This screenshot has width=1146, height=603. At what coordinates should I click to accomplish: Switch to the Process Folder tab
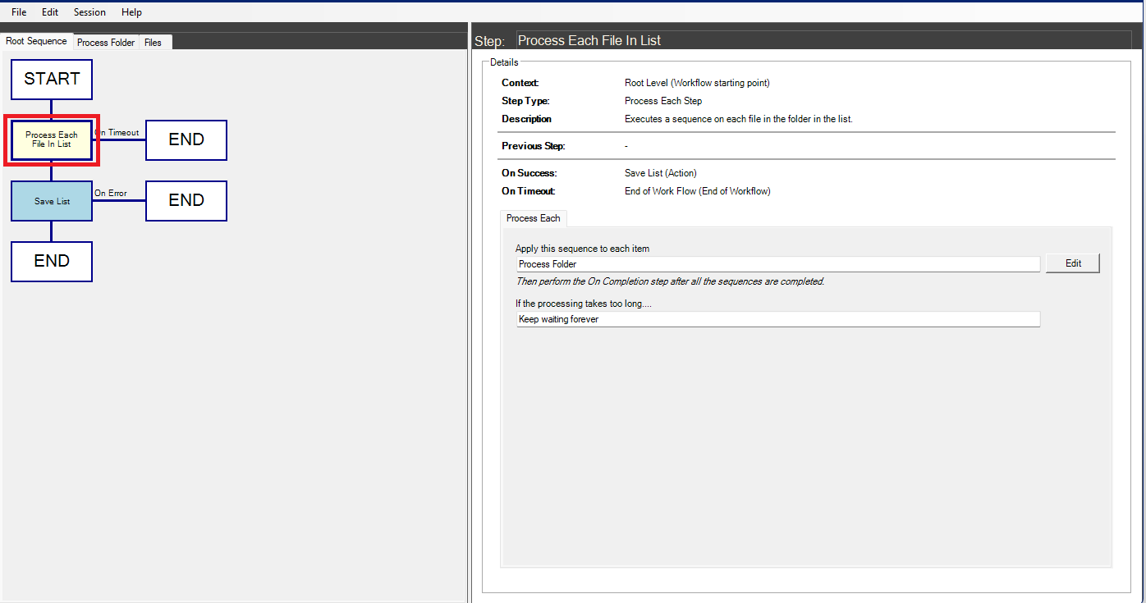click(x=106, y=43)
